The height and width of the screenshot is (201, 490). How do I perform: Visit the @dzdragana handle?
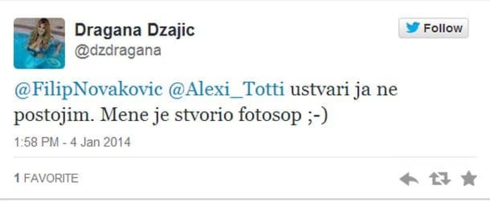coord(117,50)
